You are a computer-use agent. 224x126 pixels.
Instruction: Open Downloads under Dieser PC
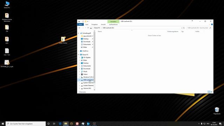coord(87,69)
